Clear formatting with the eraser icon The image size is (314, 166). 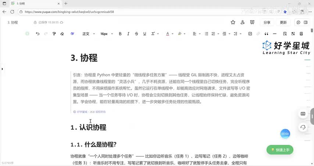[62, 34]
